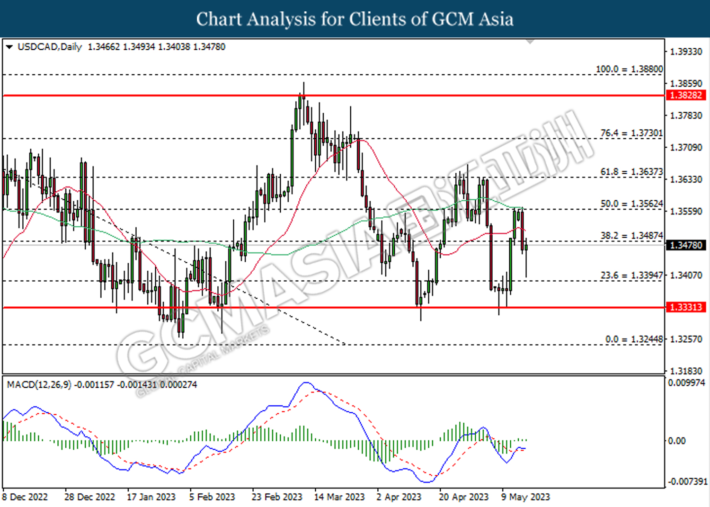Image resolution: width=710 pixels, height=507 pixels.
Task: Click the 1.34070 price axis value
Action: click(x=686, y=275)
